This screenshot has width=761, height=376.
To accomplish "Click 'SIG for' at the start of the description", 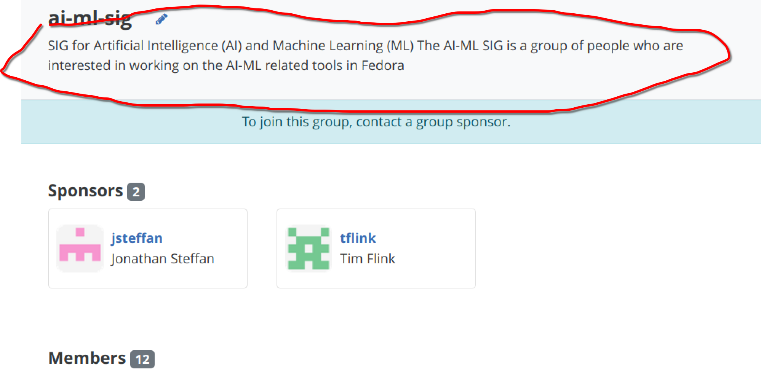I will point(69,46).
